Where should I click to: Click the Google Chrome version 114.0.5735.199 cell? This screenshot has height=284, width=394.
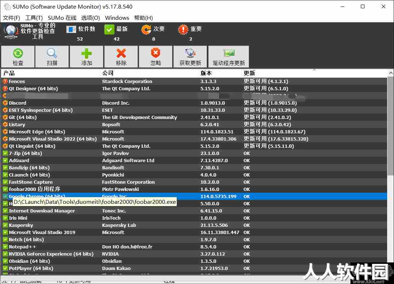coord(218,196)
